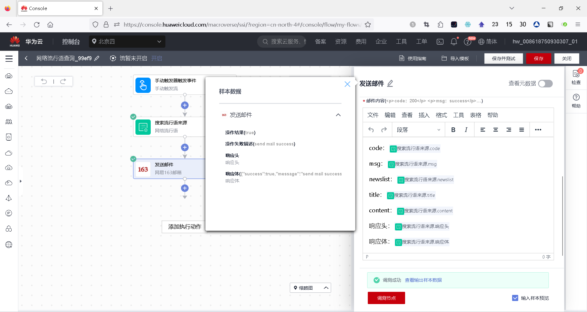Toggle 输入样本预览 checkbox

(515, 298)
